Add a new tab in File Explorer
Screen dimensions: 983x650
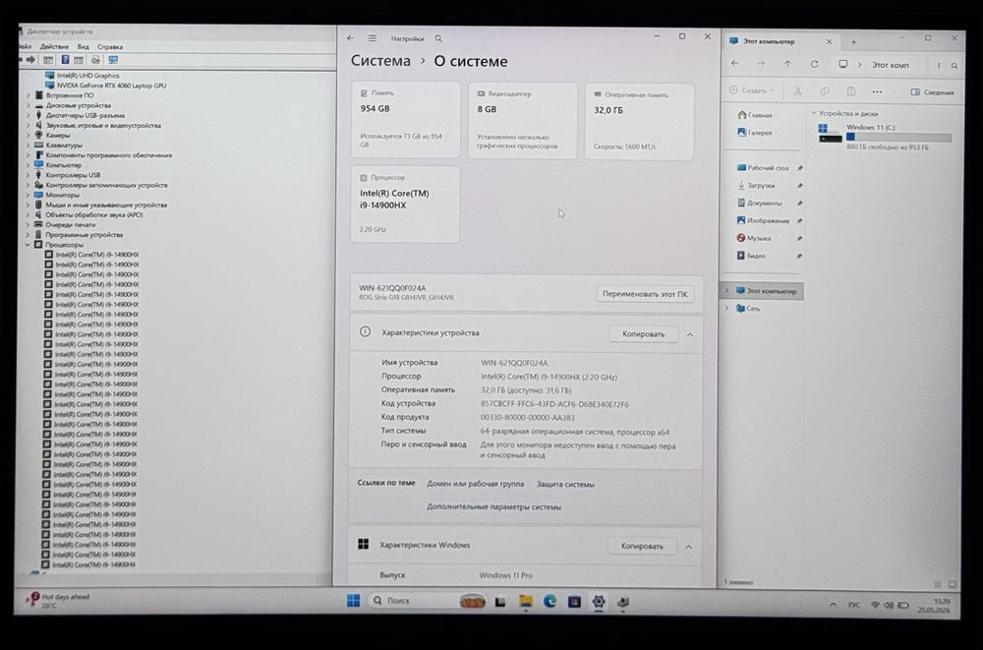point(853,42)
